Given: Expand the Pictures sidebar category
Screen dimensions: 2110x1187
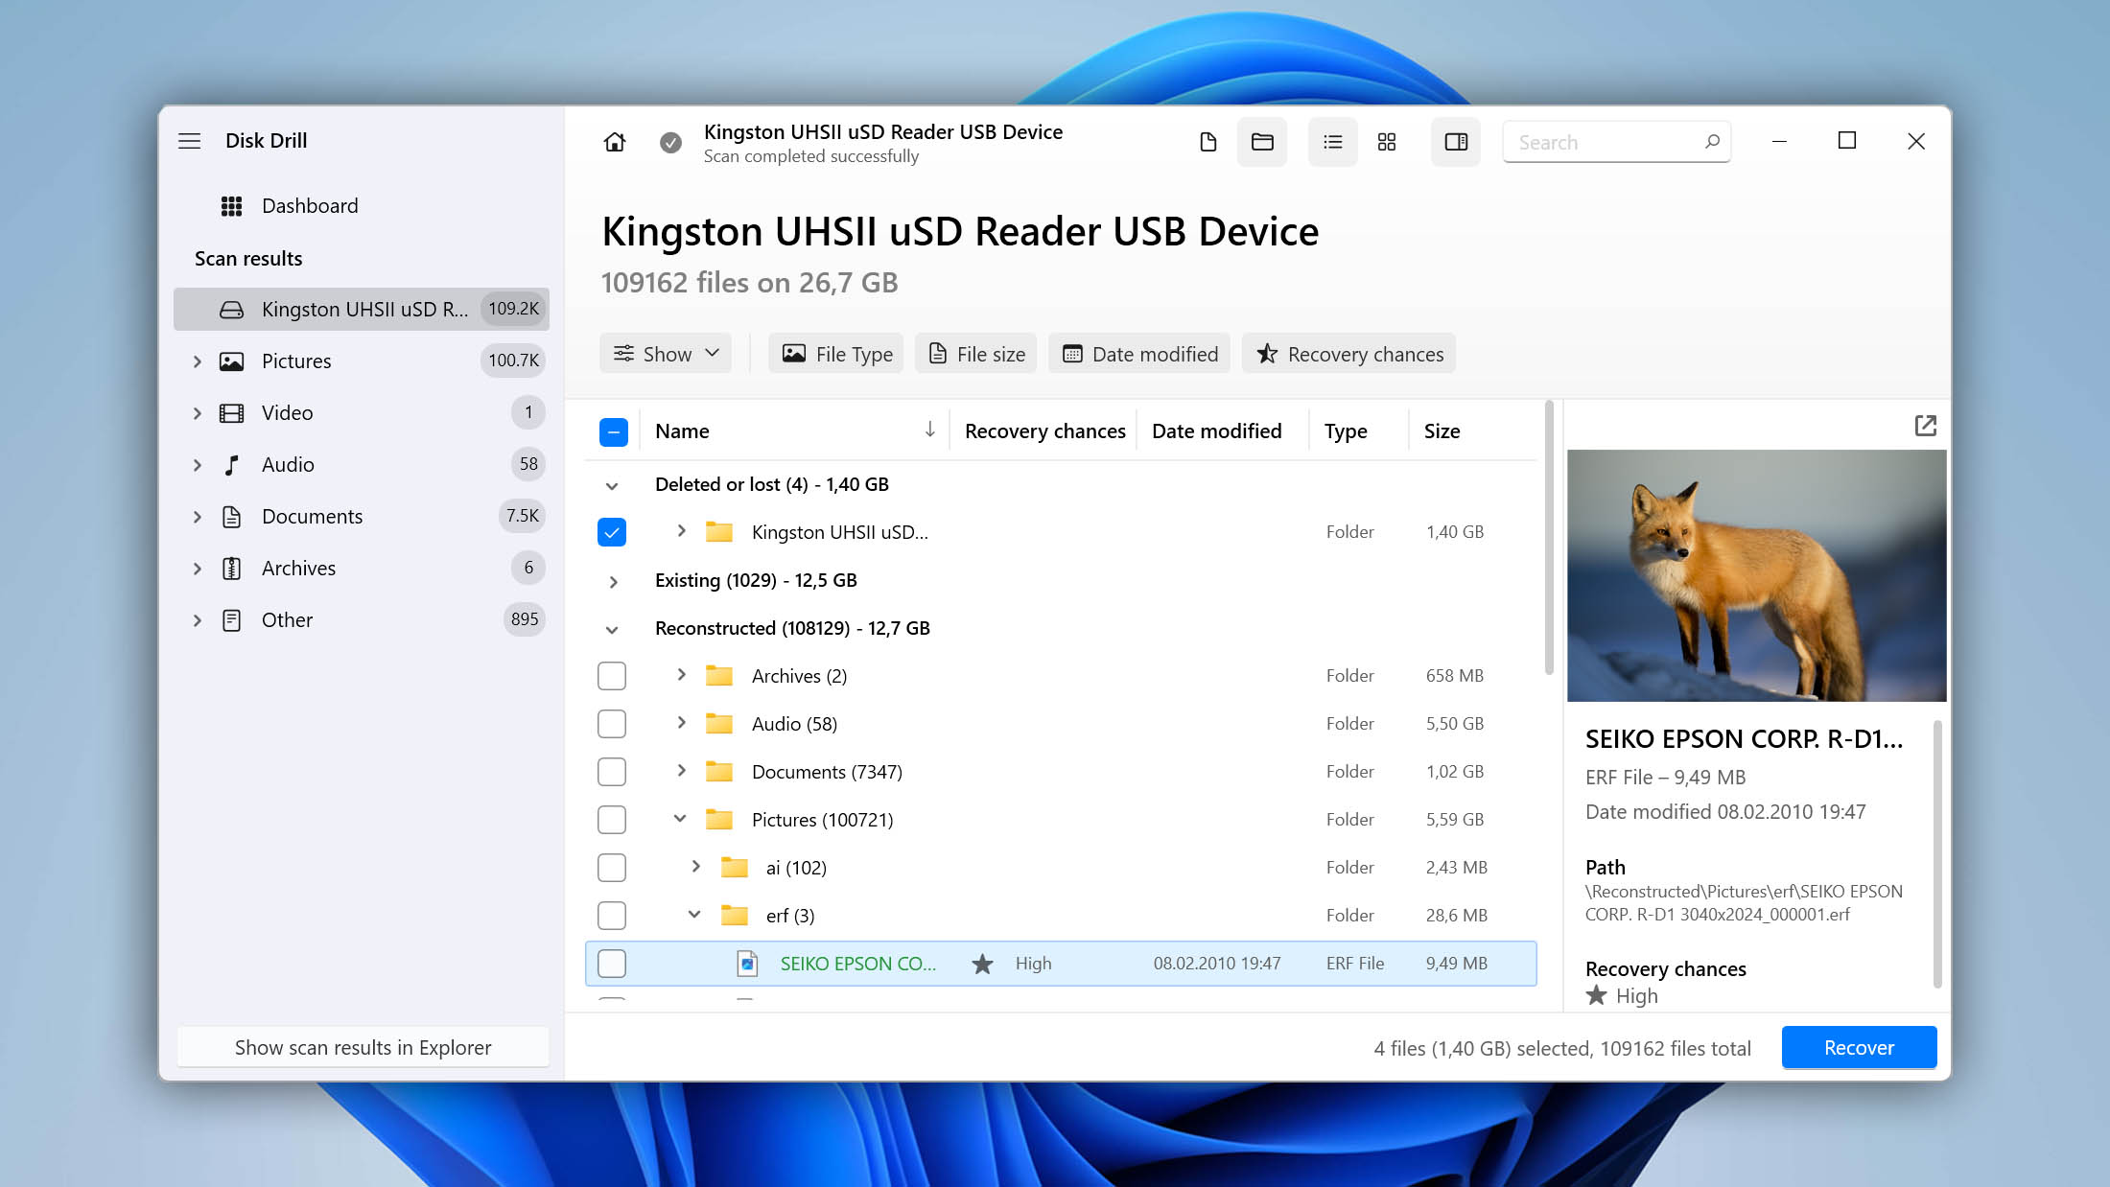Looking at the screenshot, I should [196, 361].
